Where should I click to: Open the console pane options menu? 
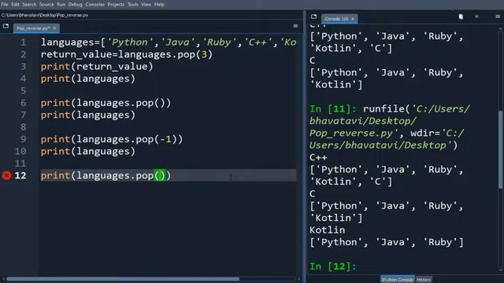pyautogui.click(x=498, y=17)
